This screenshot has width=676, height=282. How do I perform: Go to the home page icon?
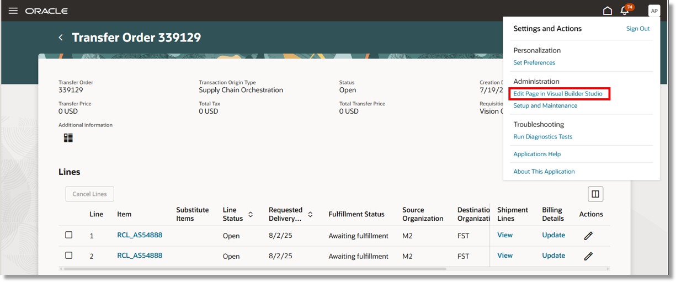[x=608, y=11]
